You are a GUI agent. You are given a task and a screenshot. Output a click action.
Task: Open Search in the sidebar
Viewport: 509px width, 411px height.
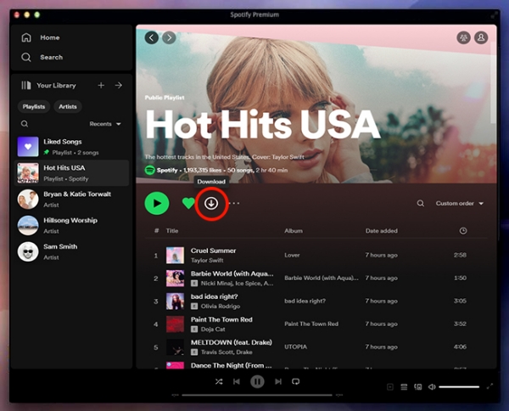[42, 57]
